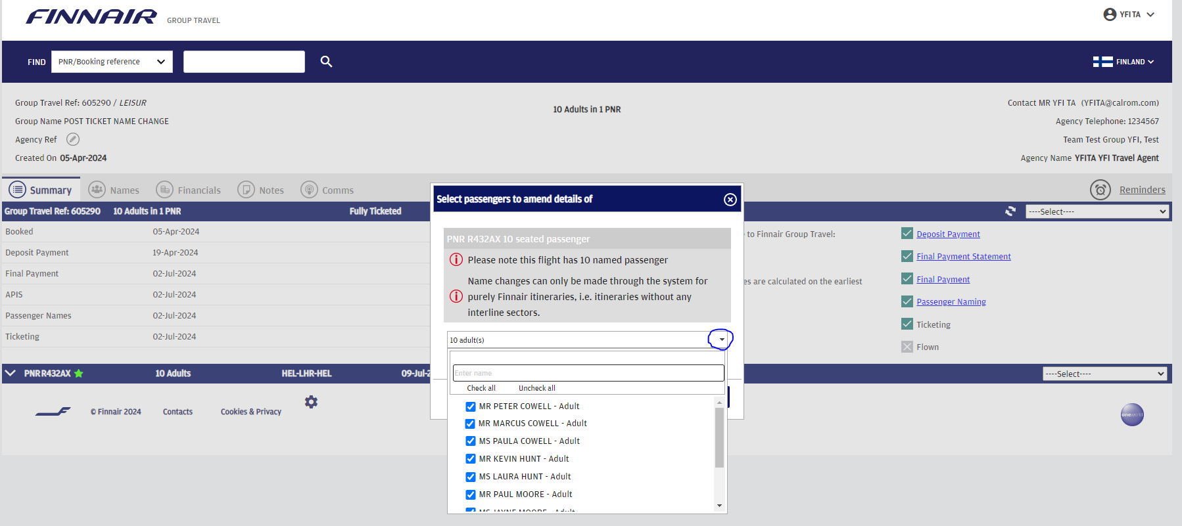Viewport: 1182px width, 526px height.
Task: Switch to the Summary tab
Action: [x=41, y=190]
